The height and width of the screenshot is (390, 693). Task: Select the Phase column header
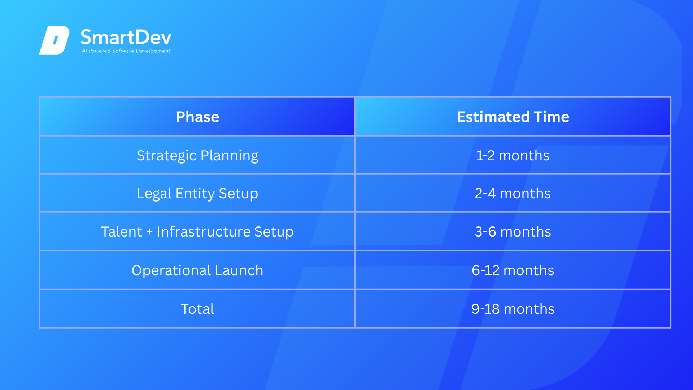coord(197,117)
